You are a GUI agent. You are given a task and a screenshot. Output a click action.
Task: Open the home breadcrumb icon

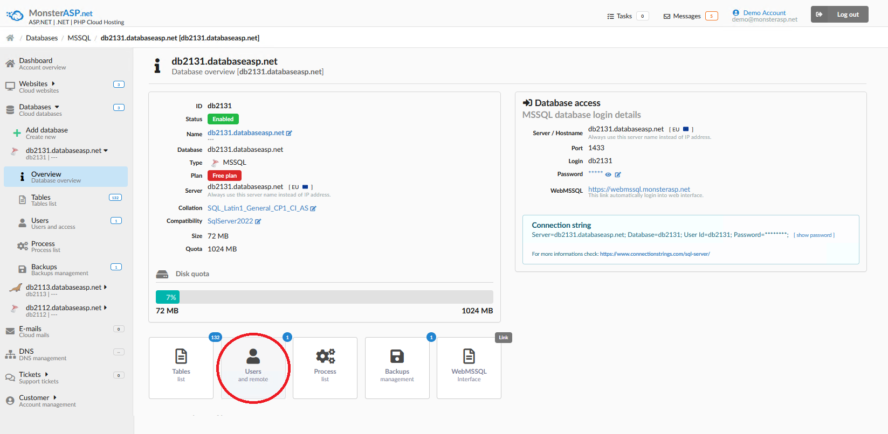(10, 38)
